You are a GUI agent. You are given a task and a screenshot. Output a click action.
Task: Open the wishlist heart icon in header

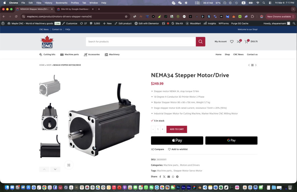click(232, 41)
